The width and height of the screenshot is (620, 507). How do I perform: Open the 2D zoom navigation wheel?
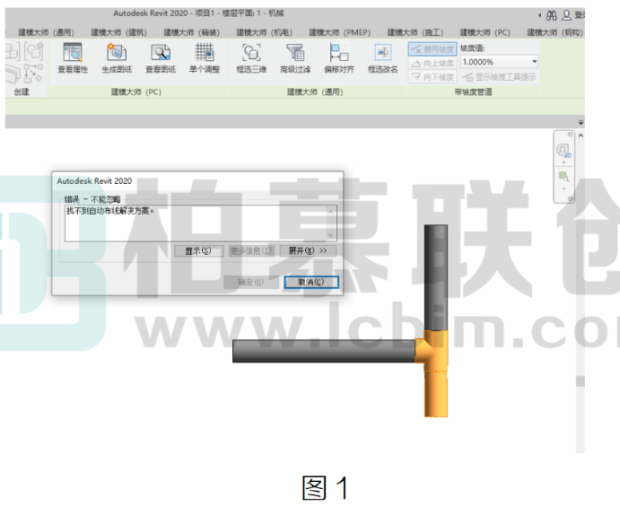(563, 150)
